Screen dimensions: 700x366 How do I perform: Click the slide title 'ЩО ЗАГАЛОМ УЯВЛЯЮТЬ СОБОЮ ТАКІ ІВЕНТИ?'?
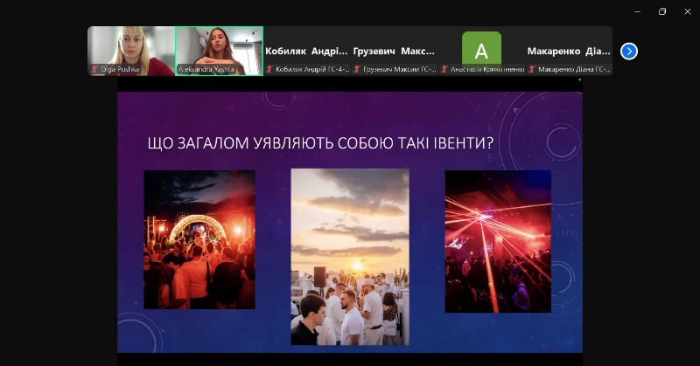(320, 143)
